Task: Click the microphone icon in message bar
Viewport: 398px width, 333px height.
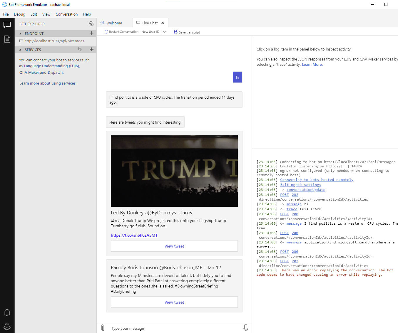Action: coord(246,328)
